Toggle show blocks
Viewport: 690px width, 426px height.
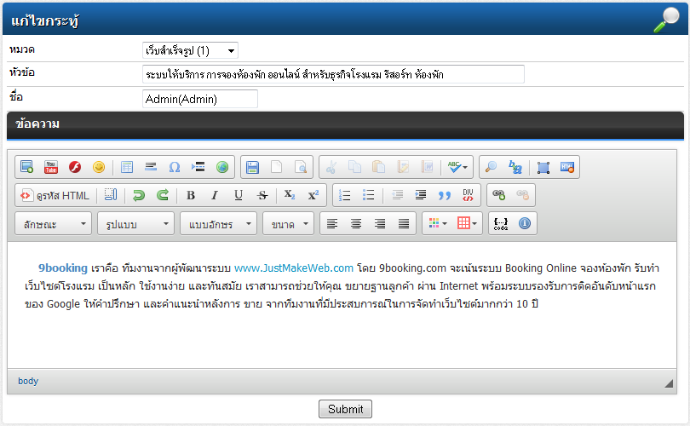[111, 195]
